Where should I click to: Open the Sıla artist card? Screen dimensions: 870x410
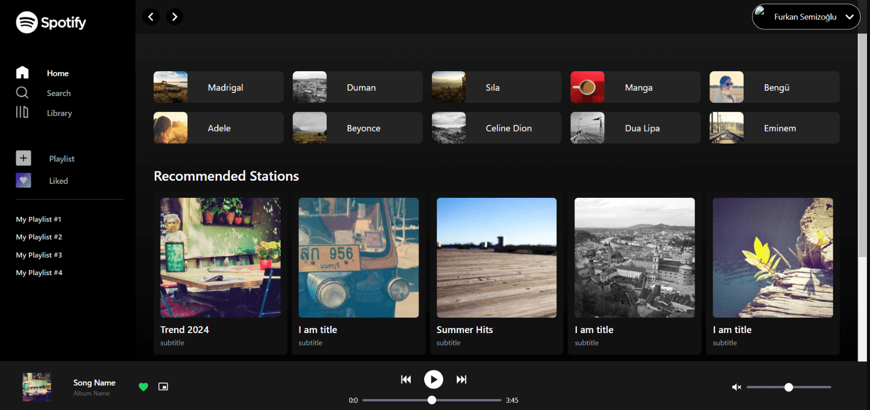point(496,87)
